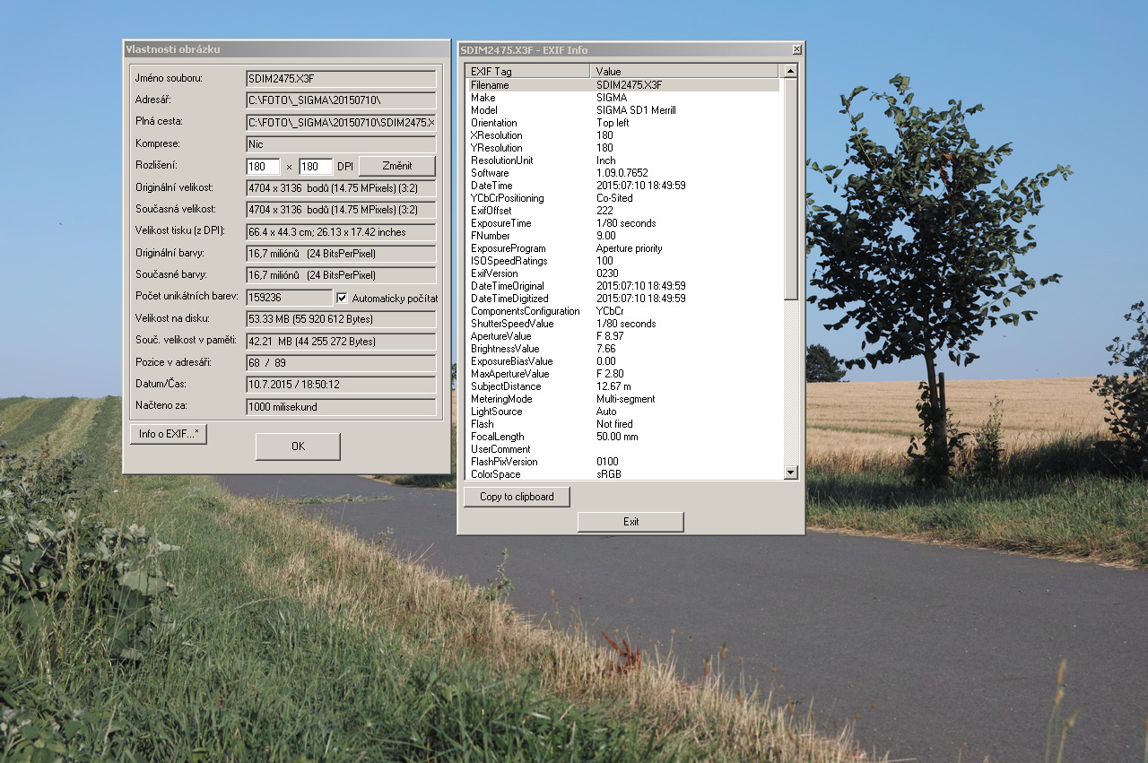Copy EXIF data to clipboard
This screenshot has width=1148, height=763.
coord(517,497)
